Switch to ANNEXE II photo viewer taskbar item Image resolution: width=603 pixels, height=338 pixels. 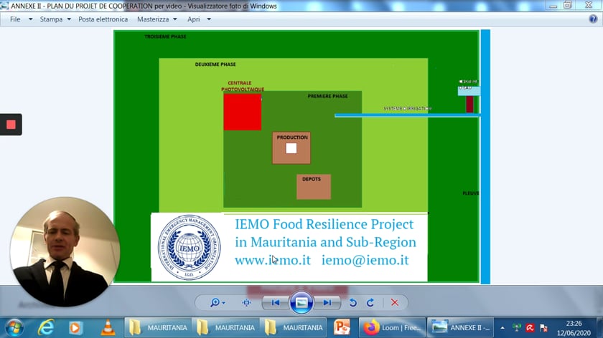click(460, 328)
